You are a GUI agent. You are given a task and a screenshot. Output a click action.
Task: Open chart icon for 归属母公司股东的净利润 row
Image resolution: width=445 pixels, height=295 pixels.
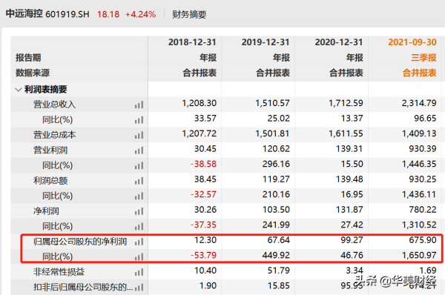pos(139,242)
